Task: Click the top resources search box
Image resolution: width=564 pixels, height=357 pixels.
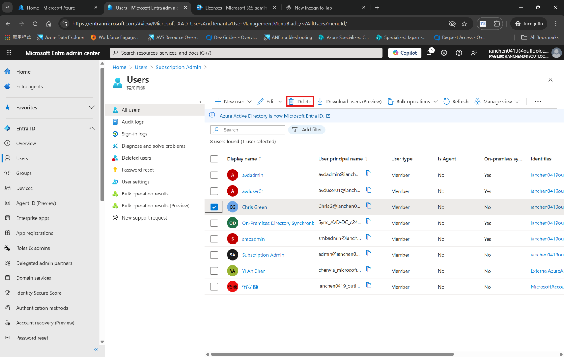Action: pyautogui.click(x=246, y=53)
